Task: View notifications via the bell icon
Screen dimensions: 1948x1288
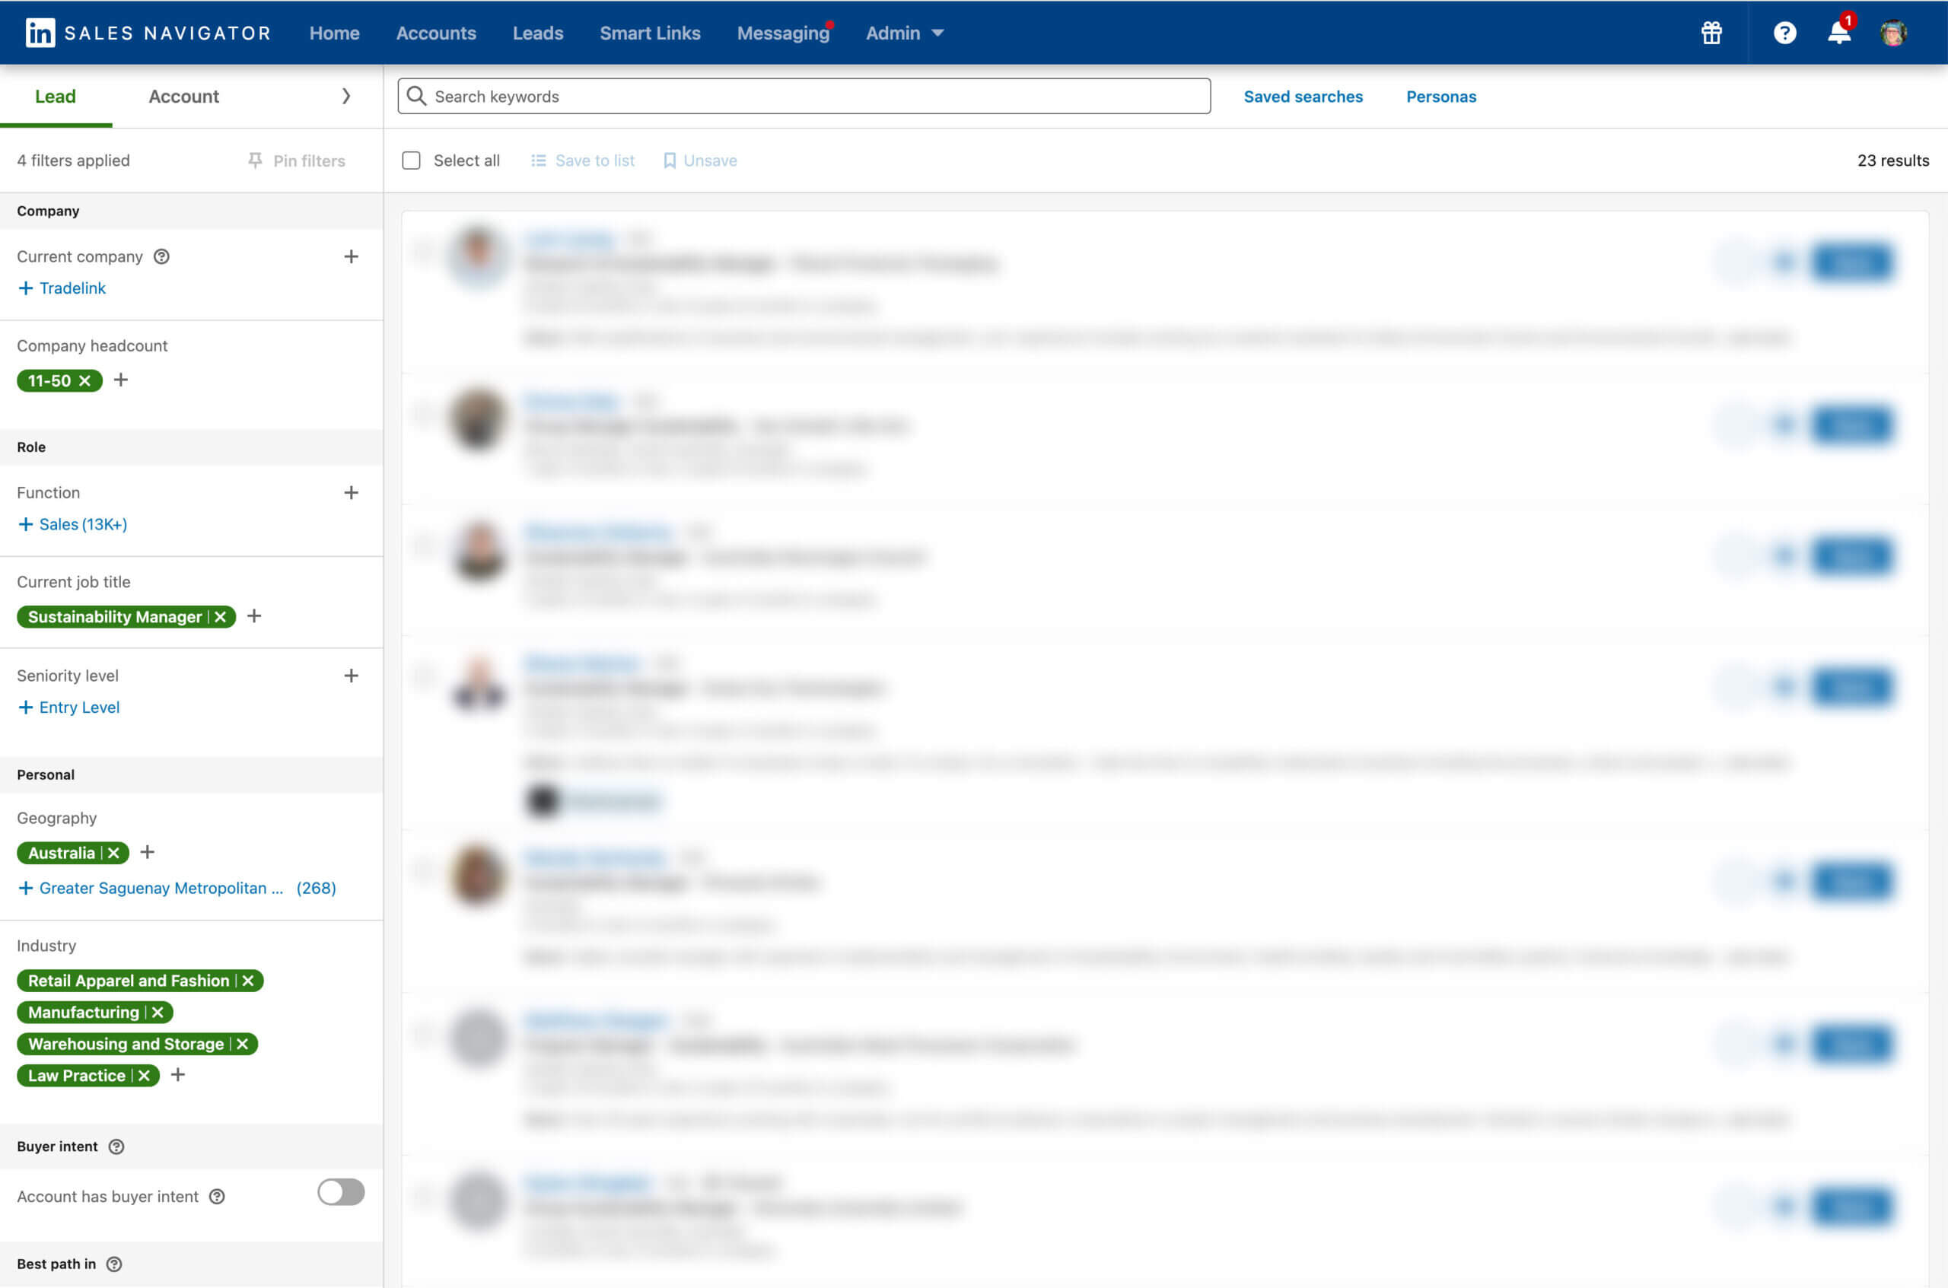Action: pos(1838,34)
